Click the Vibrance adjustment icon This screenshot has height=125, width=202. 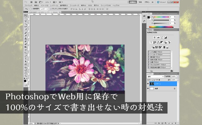151,42
